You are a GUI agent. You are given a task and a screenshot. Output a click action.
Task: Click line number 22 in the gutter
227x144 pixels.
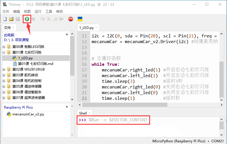pyautogui.click(x=84, y=98)
